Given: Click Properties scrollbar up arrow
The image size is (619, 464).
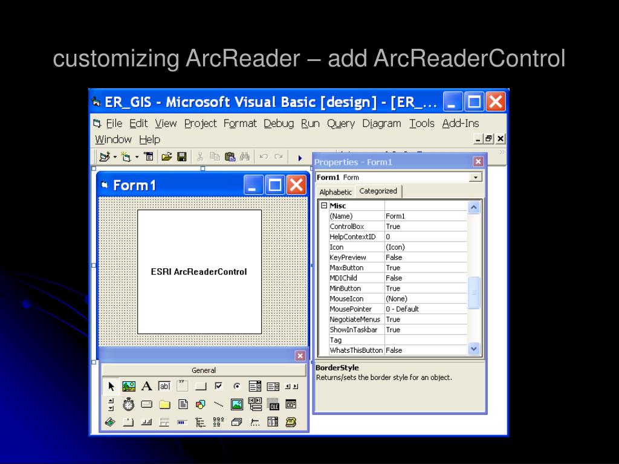Looking at the screenshot, I should 474,207.
